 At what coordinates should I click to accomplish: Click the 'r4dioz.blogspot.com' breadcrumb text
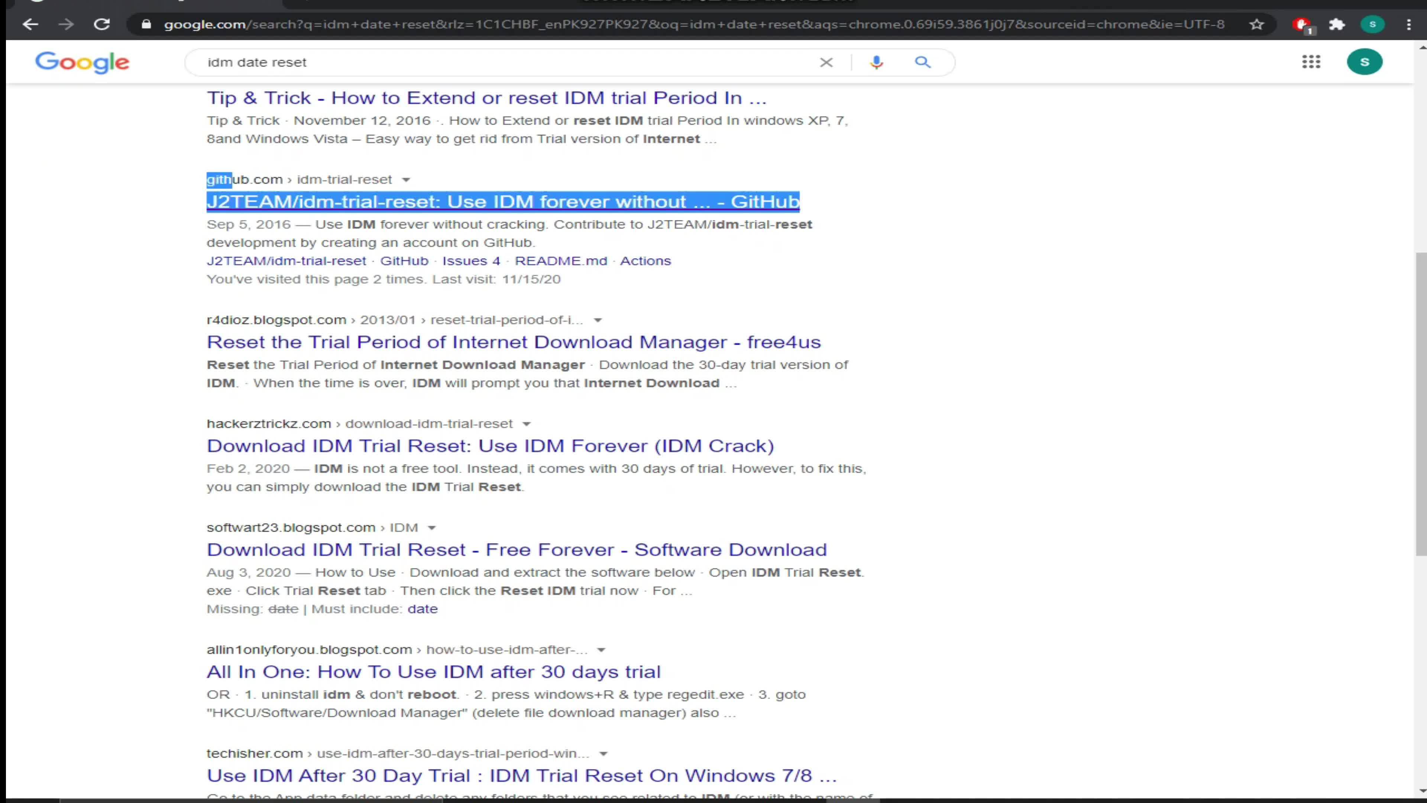(x=276, y=320)
